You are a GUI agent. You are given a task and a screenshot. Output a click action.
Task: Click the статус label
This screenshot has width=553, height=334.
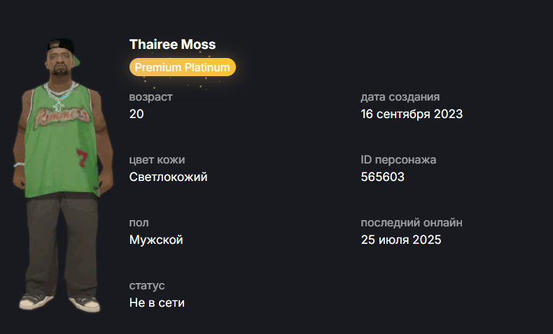[147, 286]
